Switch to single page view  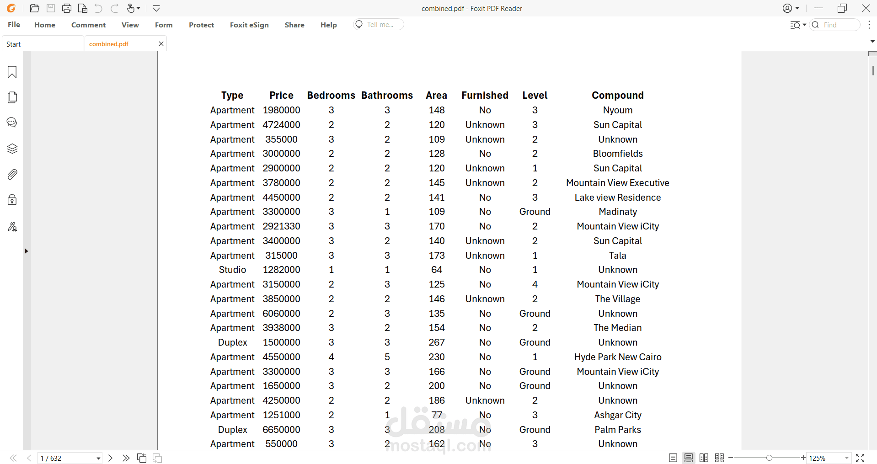click(x=673, y=458)
